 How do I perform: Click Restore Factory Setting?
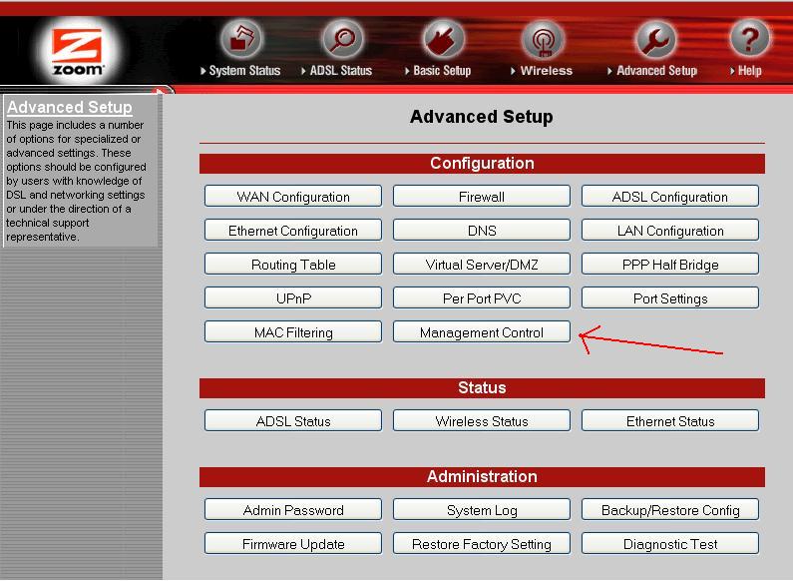[x=482, y=543]
